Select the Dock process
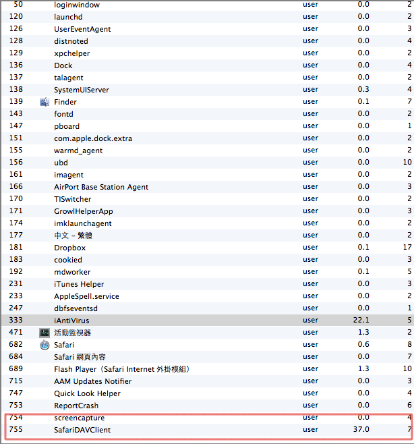Image resolution: width=414 pixels, height=444 pixels. (x=63, y=65)
